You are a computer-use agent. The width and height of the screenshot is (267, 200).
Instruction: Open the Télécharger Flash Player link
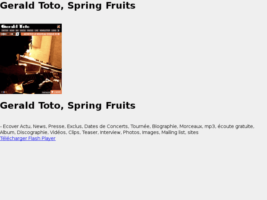[28, 138]
